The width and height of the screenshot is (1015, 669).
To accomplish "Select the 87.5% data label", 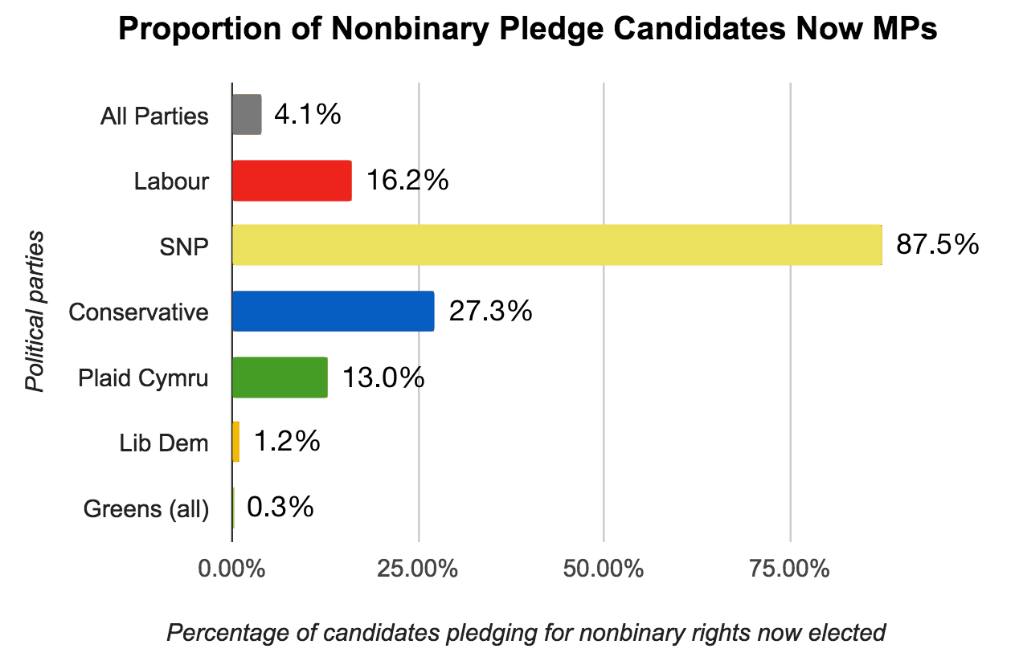I will [x=937, y=244].
